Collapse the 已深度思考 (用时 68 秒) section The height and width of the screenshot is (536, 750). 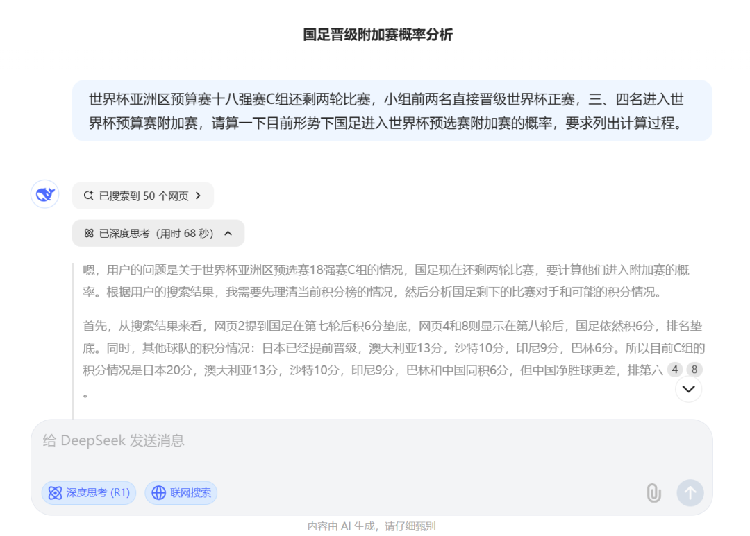tap(158, 233)
